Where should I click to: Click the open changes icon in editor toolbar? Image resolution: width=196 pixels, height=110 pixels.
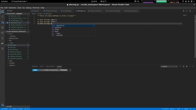pyautogui.click(x=183, y=11)
